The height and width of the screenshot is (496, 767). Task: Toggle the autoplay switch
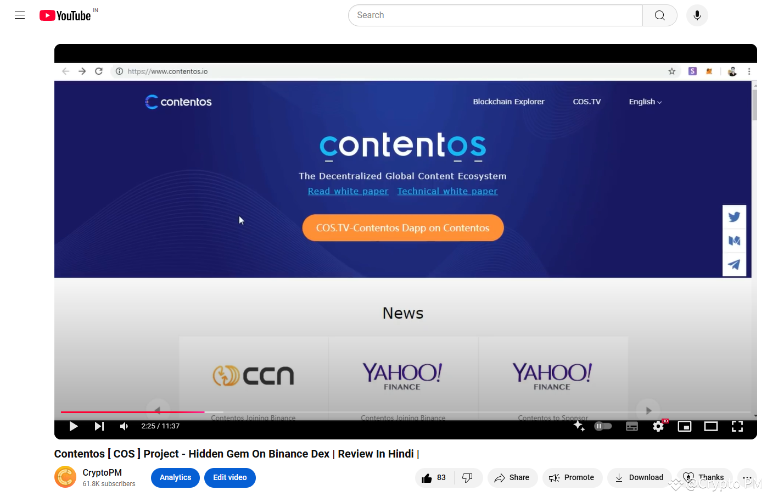coord(603,426)
